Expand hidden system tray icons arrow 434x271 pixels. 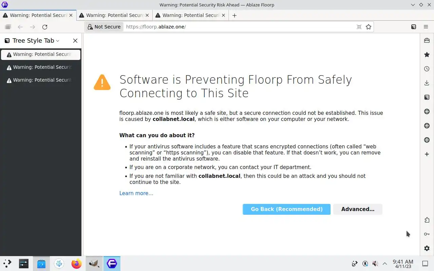point(385,264)
